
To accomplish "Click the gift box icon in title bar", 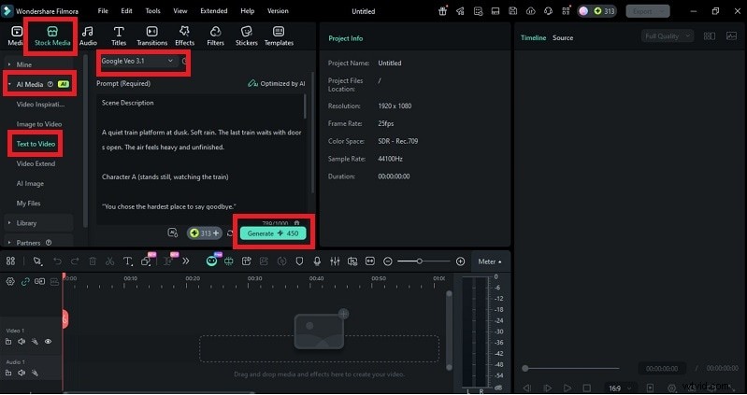I will tap(442, 11).
